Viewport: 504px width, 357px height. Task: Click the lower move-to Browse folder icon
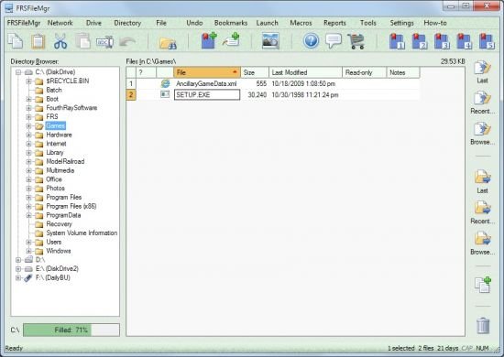(x=482, y=238)
